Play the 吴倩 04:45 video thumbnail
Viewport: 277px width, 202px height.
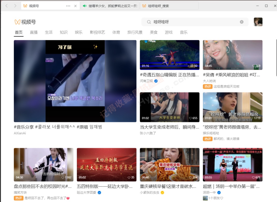[233, 55]
